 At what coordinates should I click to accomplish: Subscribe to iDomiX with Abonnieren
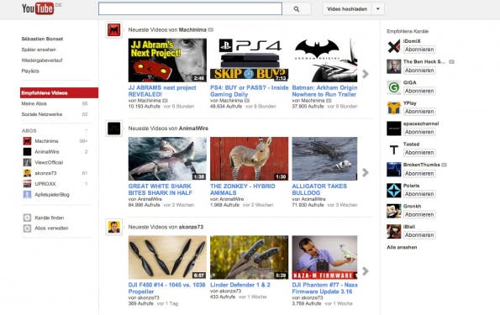tap(419, 50)
